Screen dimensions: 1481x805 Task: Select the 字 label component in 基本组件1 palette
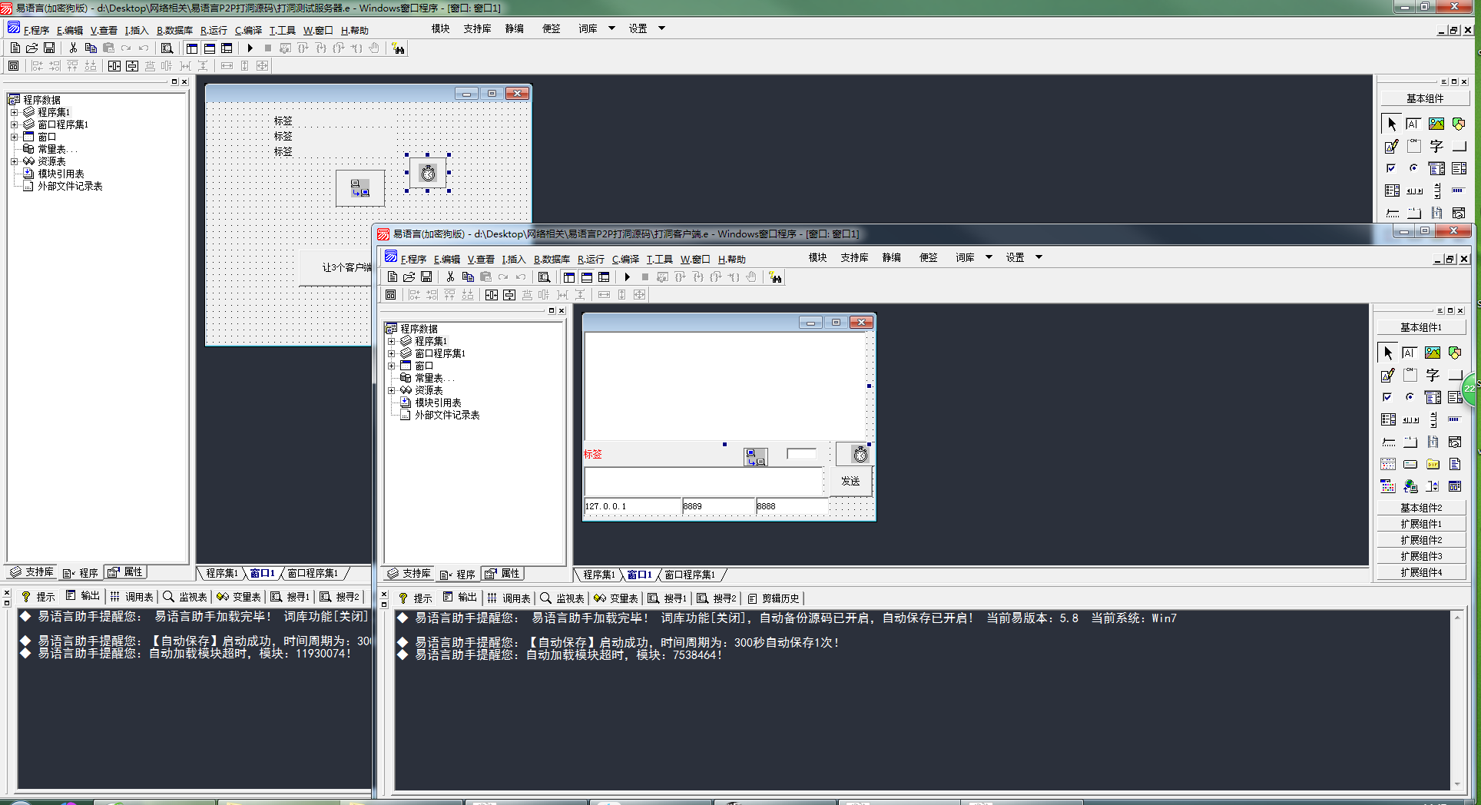click(1433, 375)
